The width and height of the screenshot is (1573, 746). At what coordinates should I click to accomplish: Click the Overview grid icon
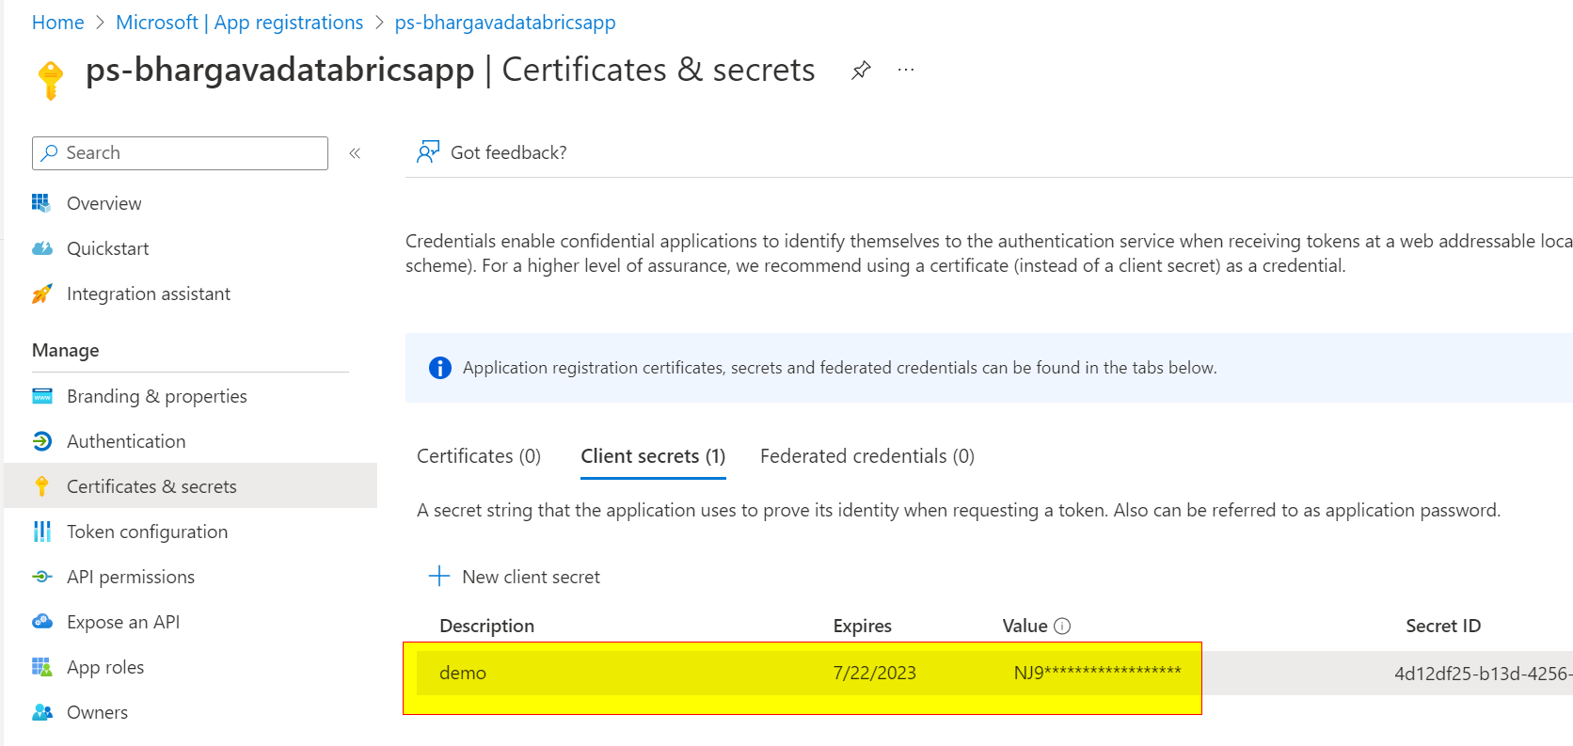tap(41, 203)
